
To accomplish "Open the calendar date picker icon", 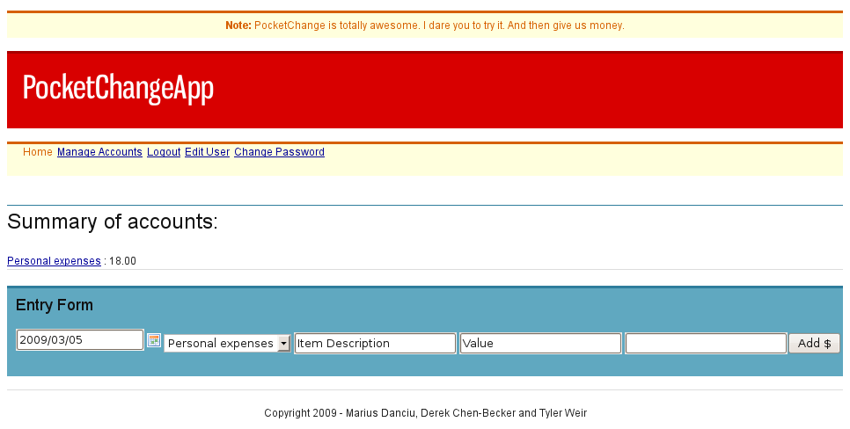I will pos(154,341).
